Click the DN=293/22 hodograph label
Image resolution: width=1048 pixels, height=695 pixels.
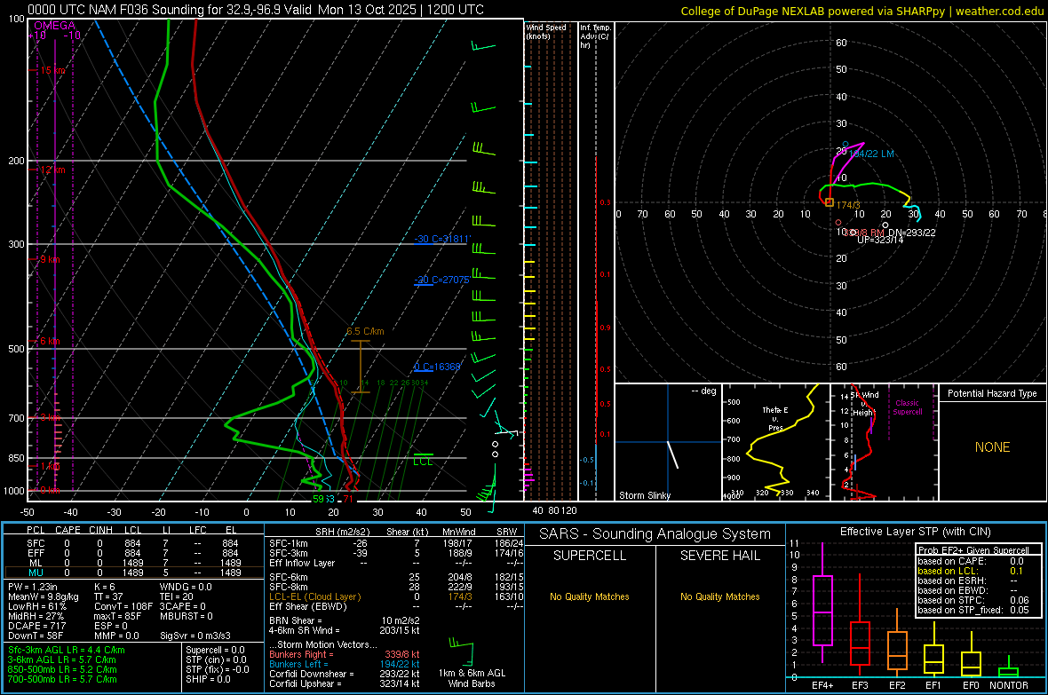pyautogui.click(x=911, y=233)
